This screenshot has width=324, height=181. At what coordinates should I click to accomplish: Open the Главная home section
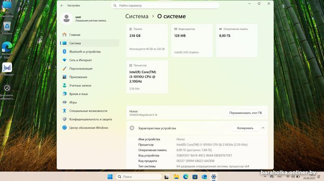tap(90, 35)
